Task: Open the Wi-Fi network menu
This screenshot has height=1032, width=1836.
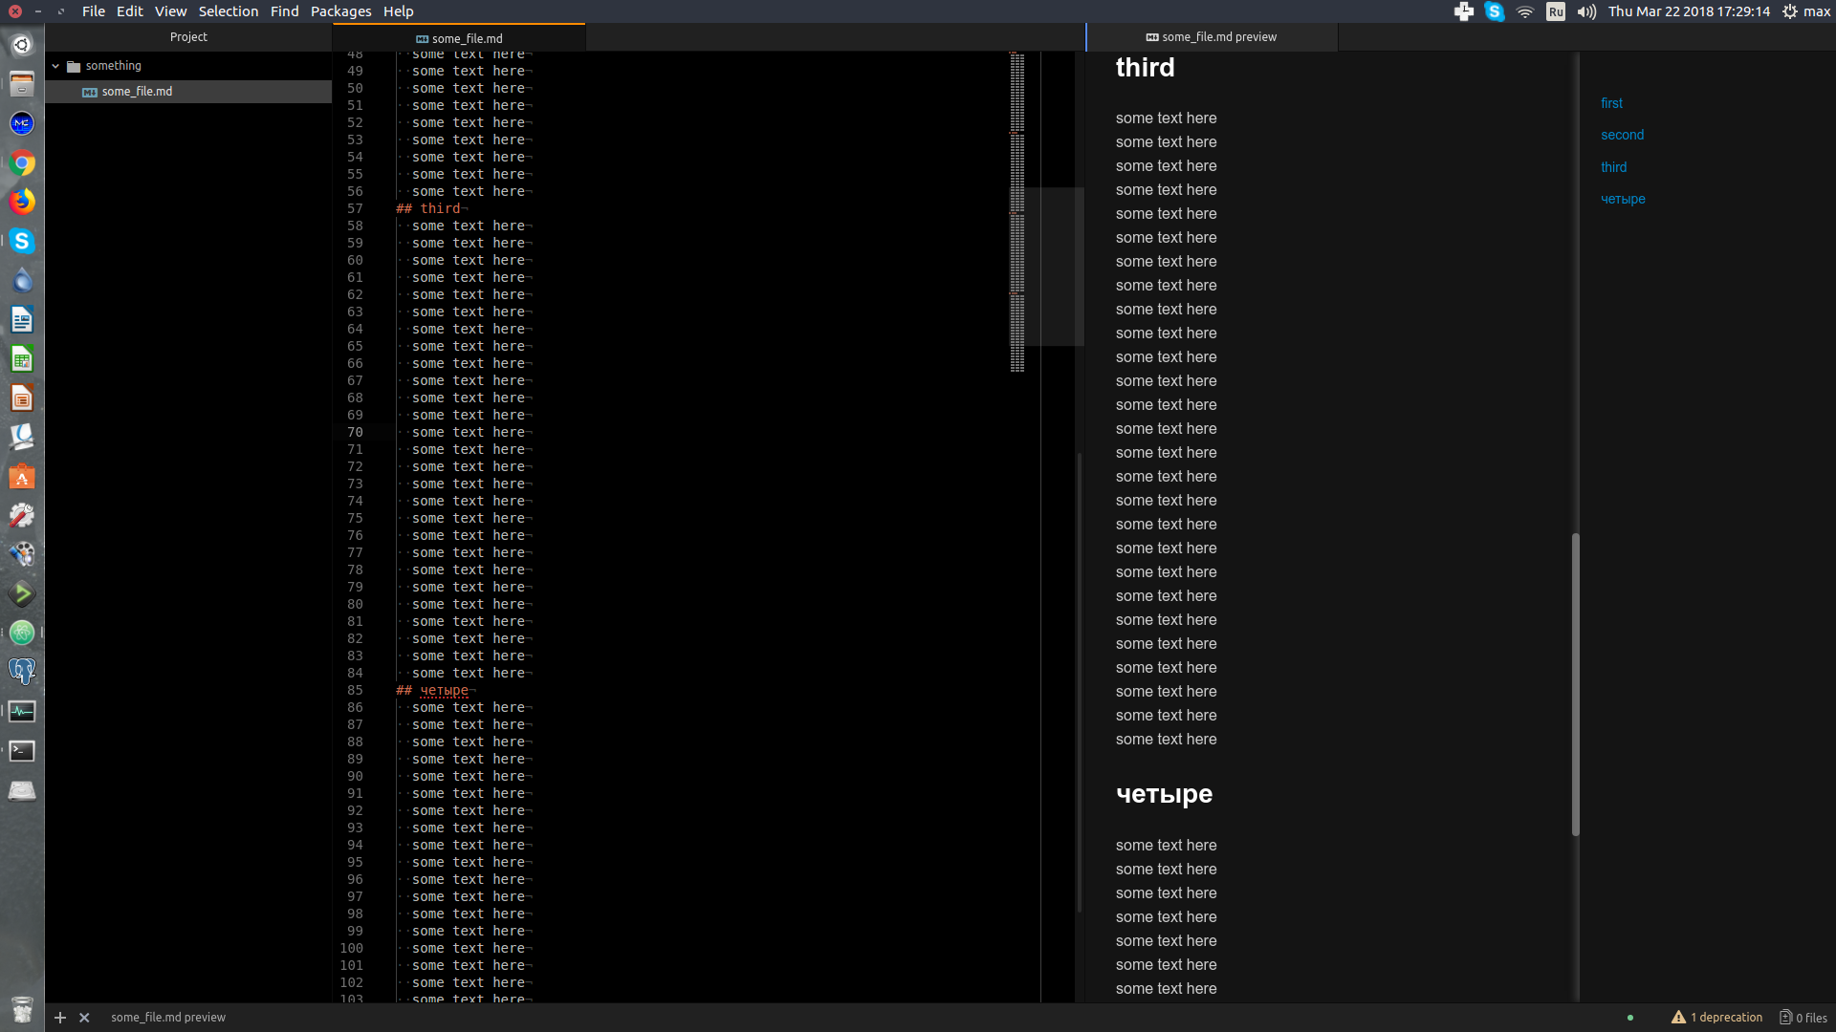Action: 1525,11
